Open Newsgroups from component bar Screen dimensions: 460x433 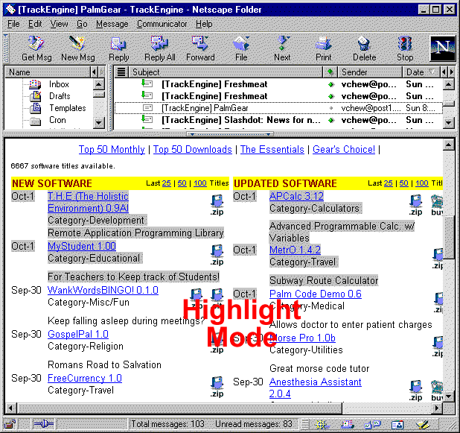click(372, 425)
